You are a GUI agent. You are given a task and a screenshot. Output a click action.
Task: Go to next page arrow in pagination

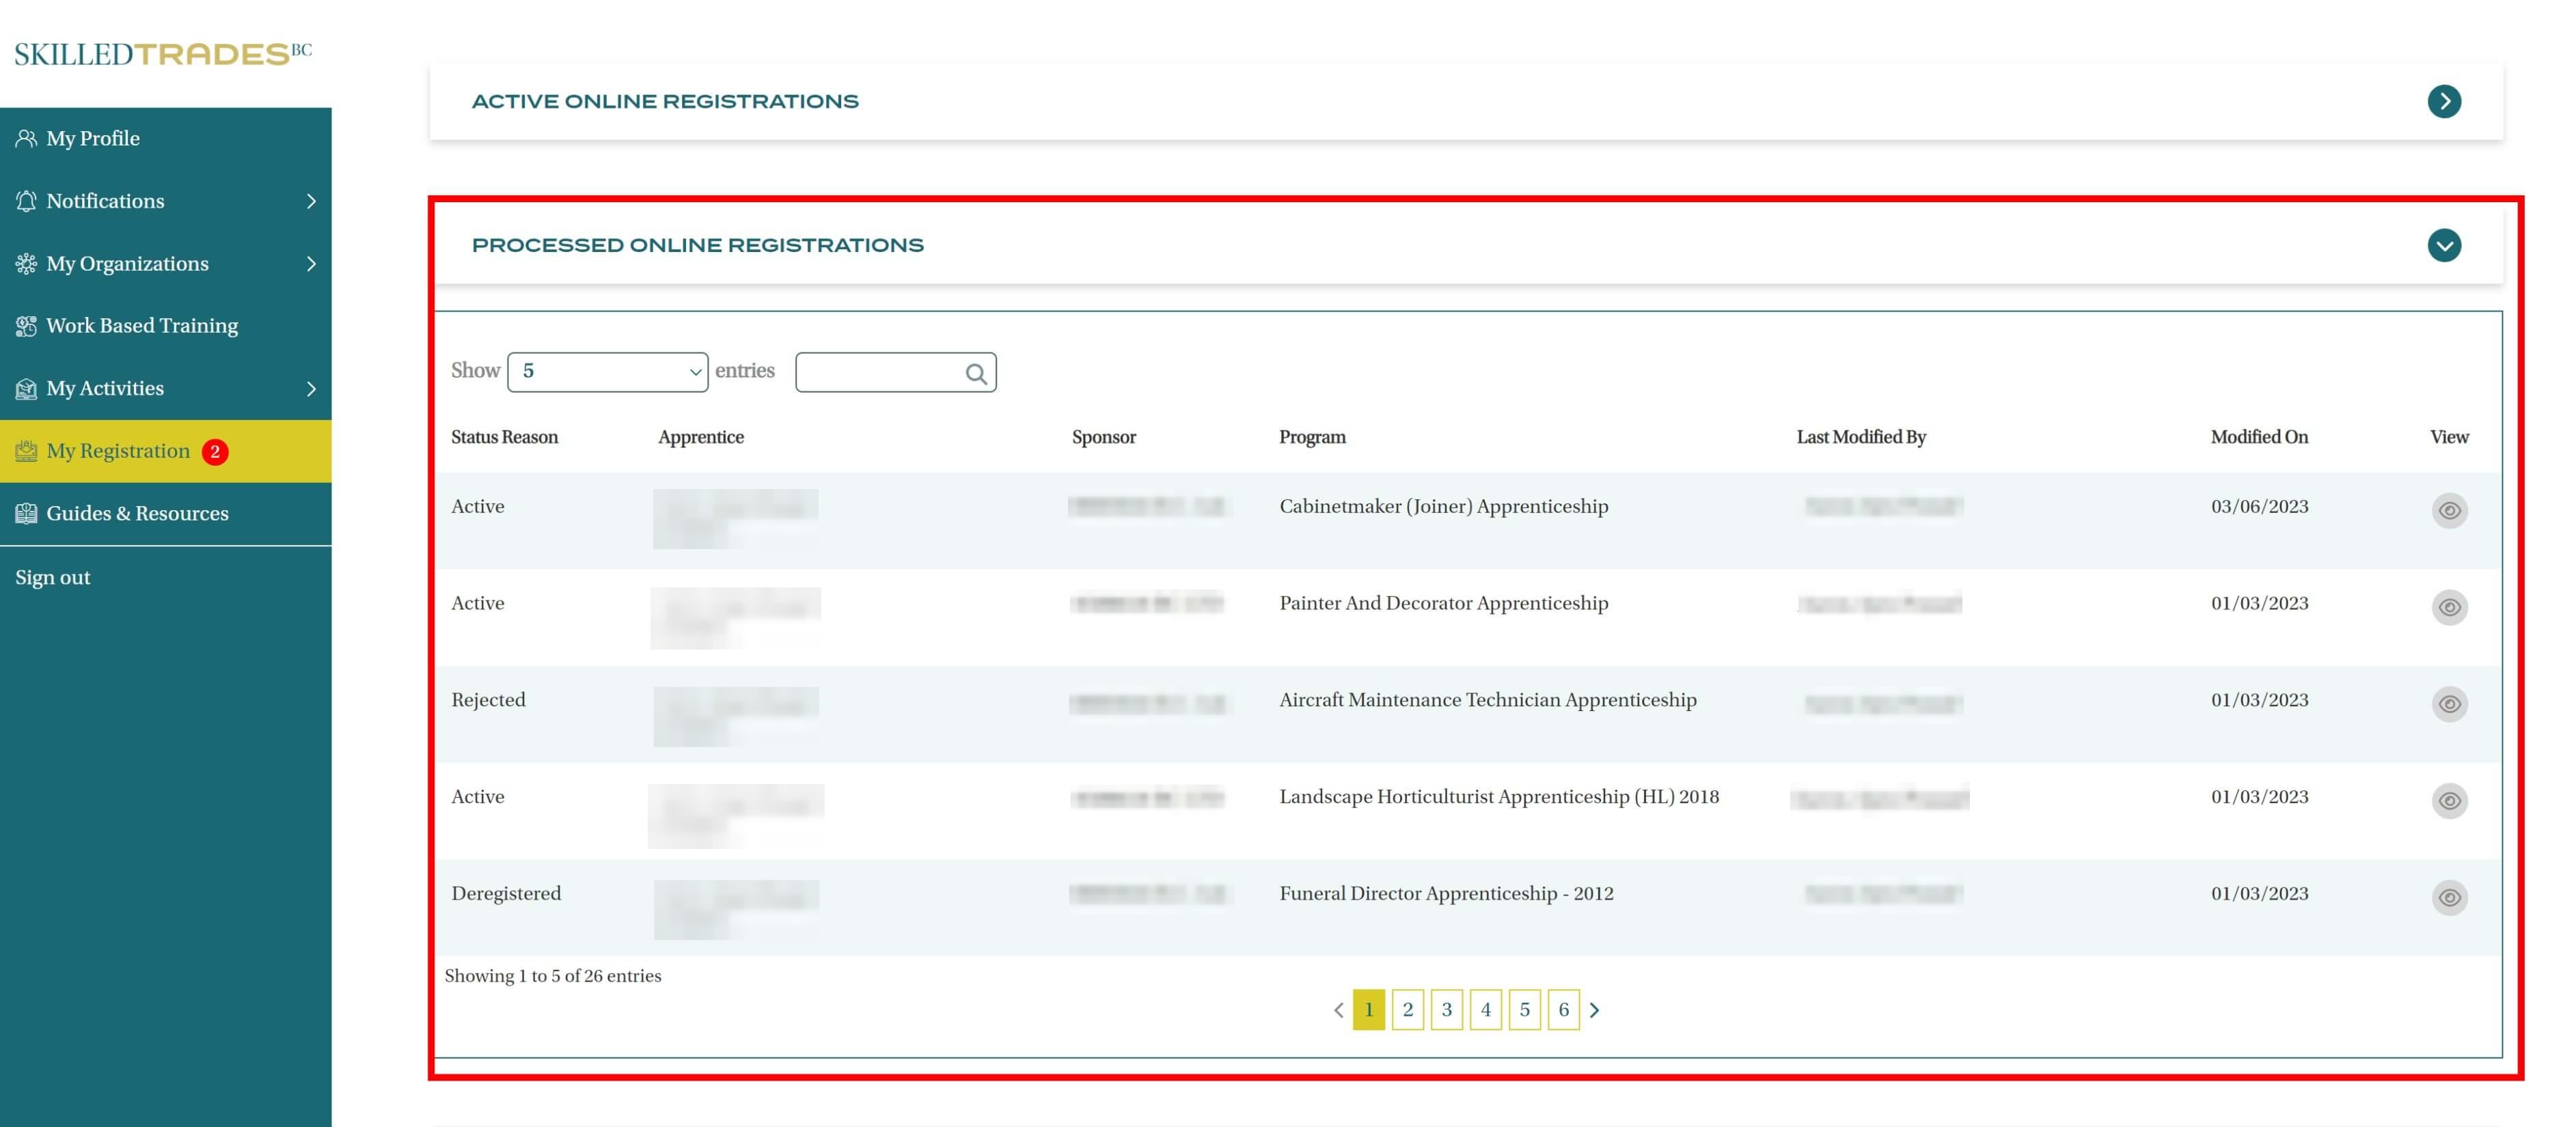click(1594, 1010)
